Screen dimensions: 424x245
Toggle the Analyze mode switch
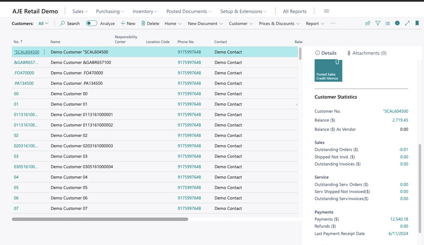click(91, 23)
